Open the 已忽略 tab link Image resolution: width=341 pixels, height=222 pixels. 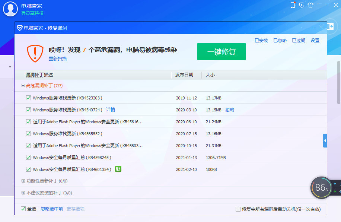(280, 41)
